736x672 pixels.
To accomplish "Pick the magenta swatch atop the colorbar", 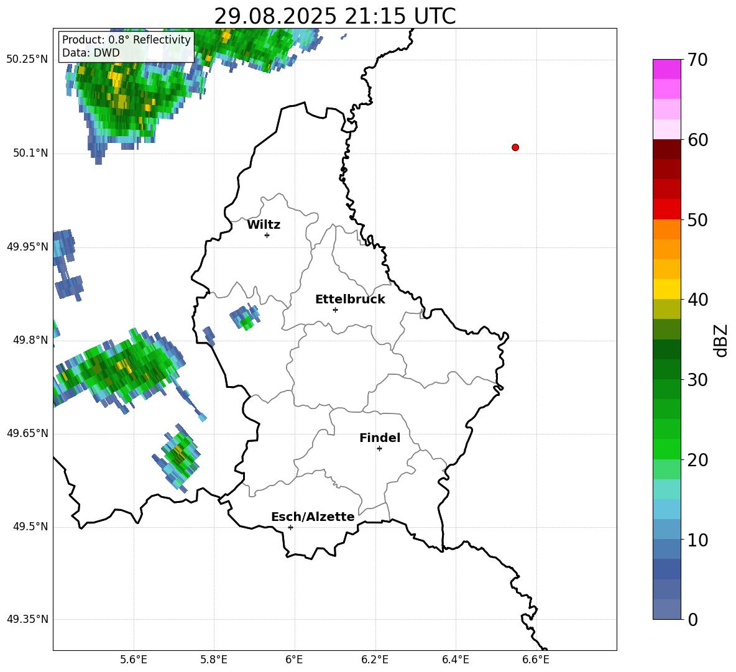I will coord(666,69).
